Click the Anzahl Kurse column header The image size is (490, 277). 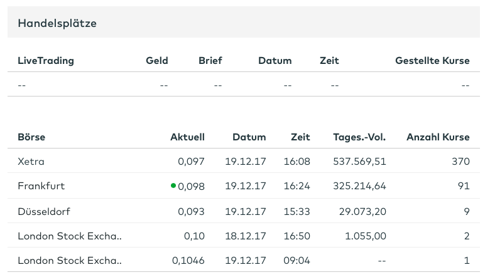tap(438, 137)
